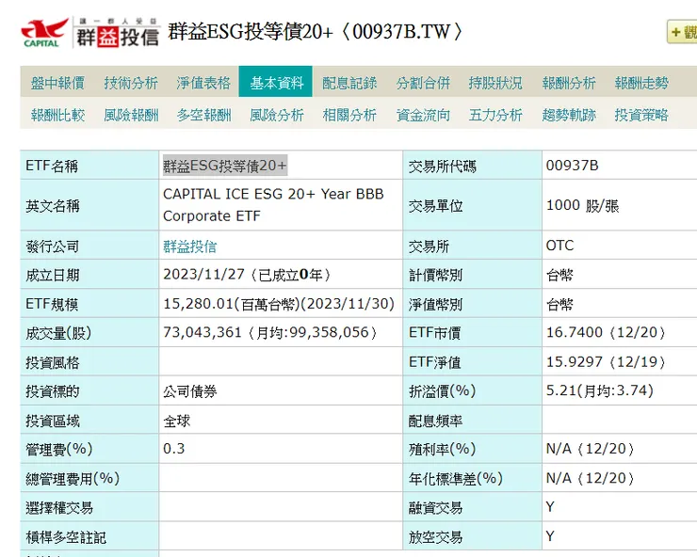Image resolution: width=697 pixels, height=557 pixels.
Task: Click the investment region value 全球
Action: pyautogui.click(x=176, y=421)
